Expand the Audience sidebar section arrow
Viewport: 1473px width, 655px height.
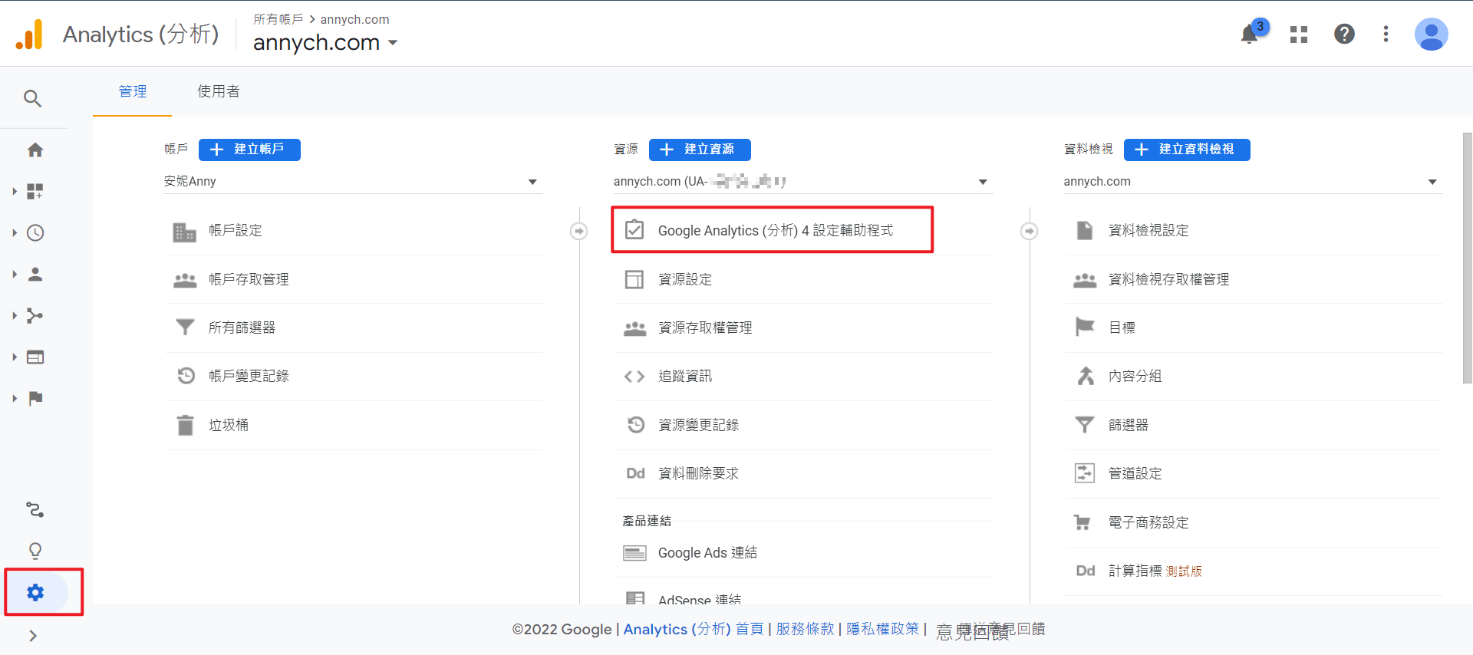pos(14,274)
